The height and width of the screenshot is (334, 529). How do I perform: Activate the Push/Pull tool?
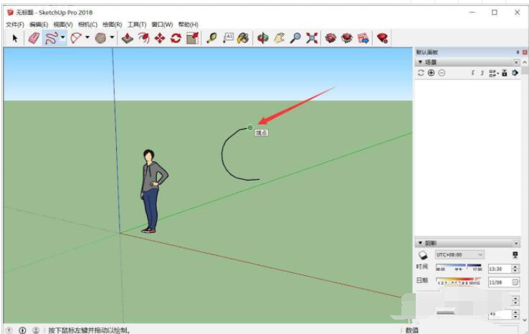pos(127,38)
